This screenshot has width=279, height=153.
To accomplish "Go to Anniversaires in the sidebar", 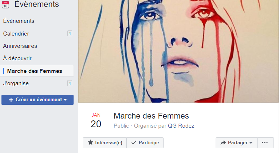I will pyautogui.click(x=20, y=46).
